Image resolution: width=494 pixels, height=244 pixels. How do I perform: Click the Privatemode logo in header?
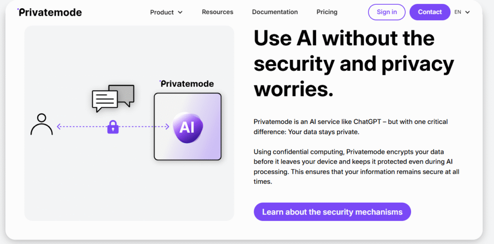(50, 12)
